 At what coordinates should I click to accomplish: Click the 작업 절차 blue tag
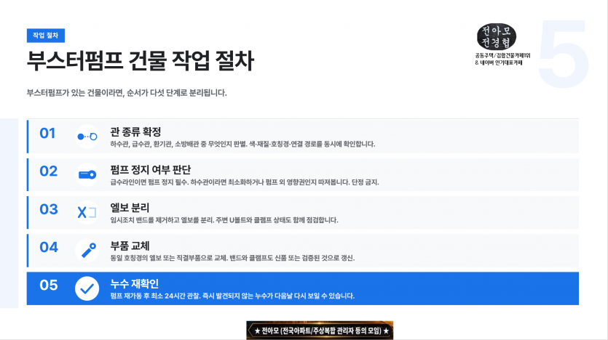[x=46, y=36]
